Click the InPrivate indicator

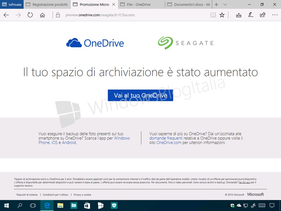coord(12,4)
